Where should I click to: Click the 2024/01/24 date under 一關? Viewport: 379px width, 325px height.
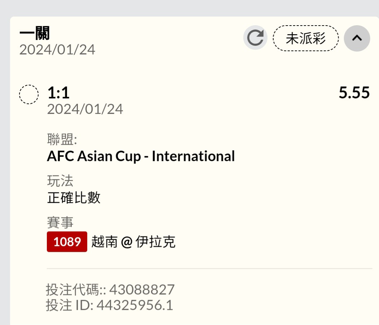point(57,50)
